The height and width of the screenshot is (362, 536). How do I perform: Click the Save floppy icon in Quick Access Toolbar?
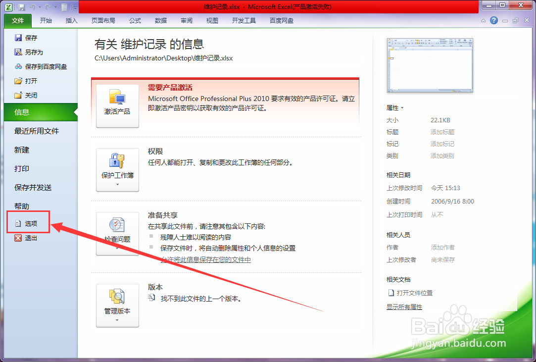[x=22, y=7]
